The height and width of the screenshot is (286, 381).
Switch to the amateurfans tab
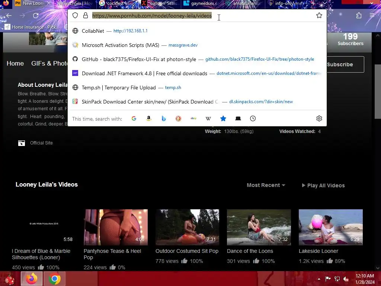coord(244,3)
